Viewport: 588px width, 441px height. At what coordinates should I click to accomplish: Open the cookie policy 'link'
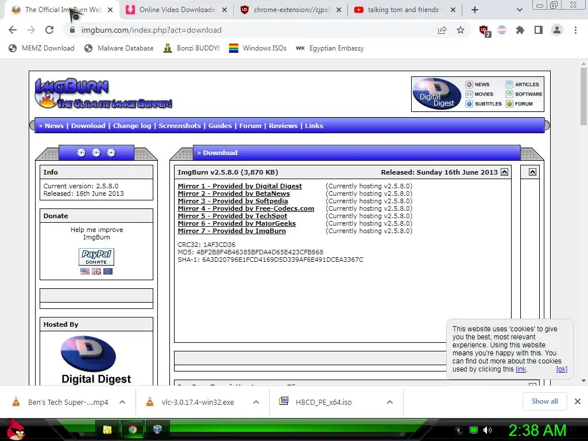[521, 369]
